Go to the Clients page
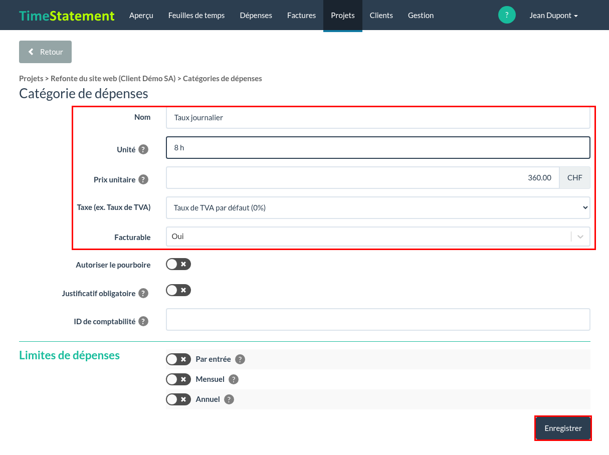Viewport: 609px width, 455px height. coord(381,15)
